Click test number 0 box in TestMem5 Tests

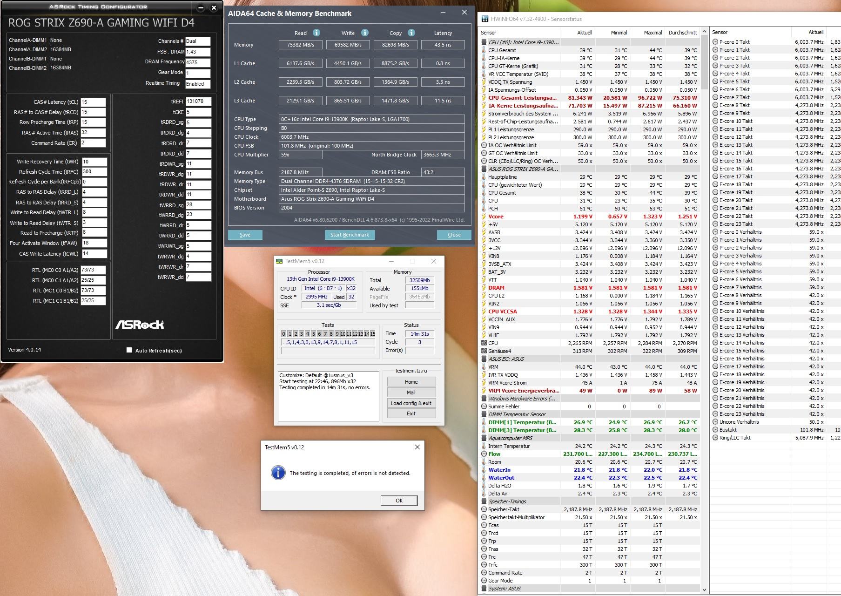click(283, 334)
